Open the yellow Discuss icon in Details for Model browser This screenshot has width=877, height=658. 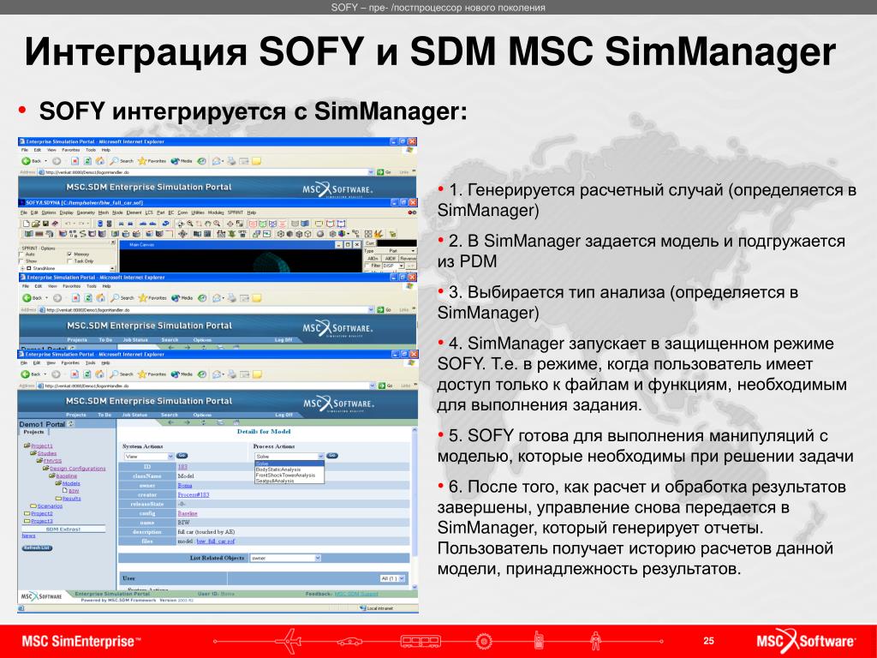click(x=256, y=374)
